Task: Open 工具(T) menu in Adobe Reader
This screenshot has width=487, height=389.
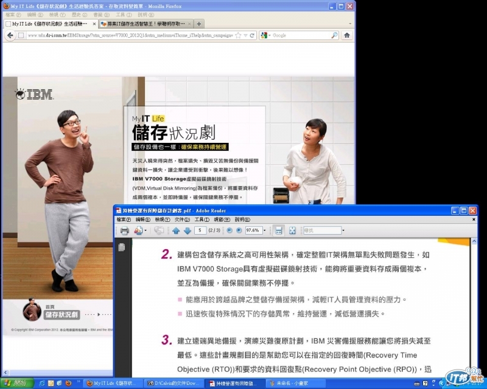Action: click(x=202, y=219)
